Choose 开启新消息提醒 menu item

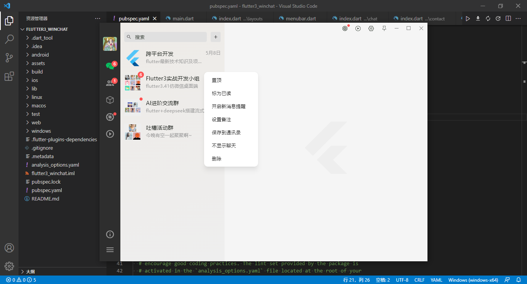coord(231,107)
